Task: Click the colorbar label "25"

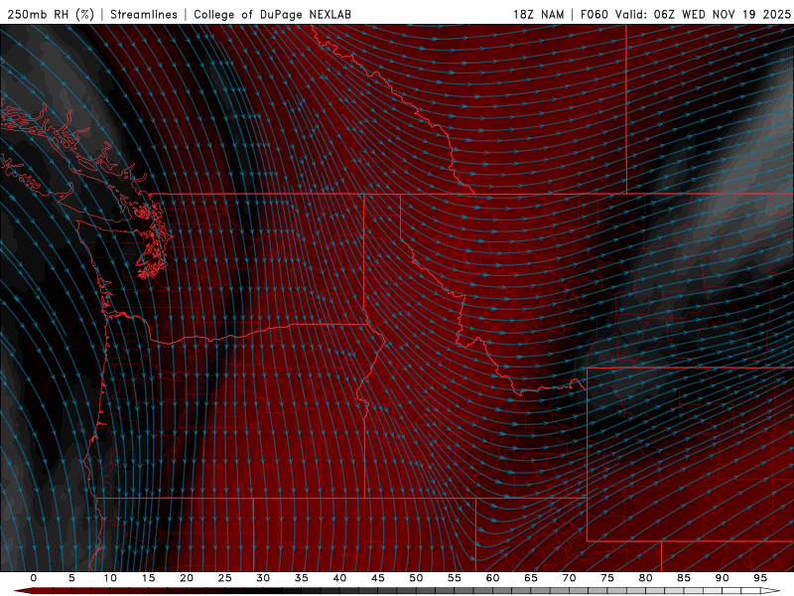Action: [x=225, y=578]
